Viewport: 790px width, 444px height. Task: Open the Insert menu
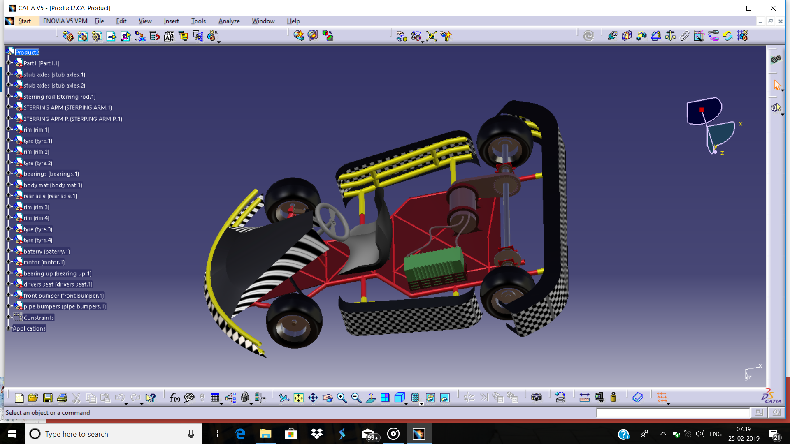coord(171,21)
